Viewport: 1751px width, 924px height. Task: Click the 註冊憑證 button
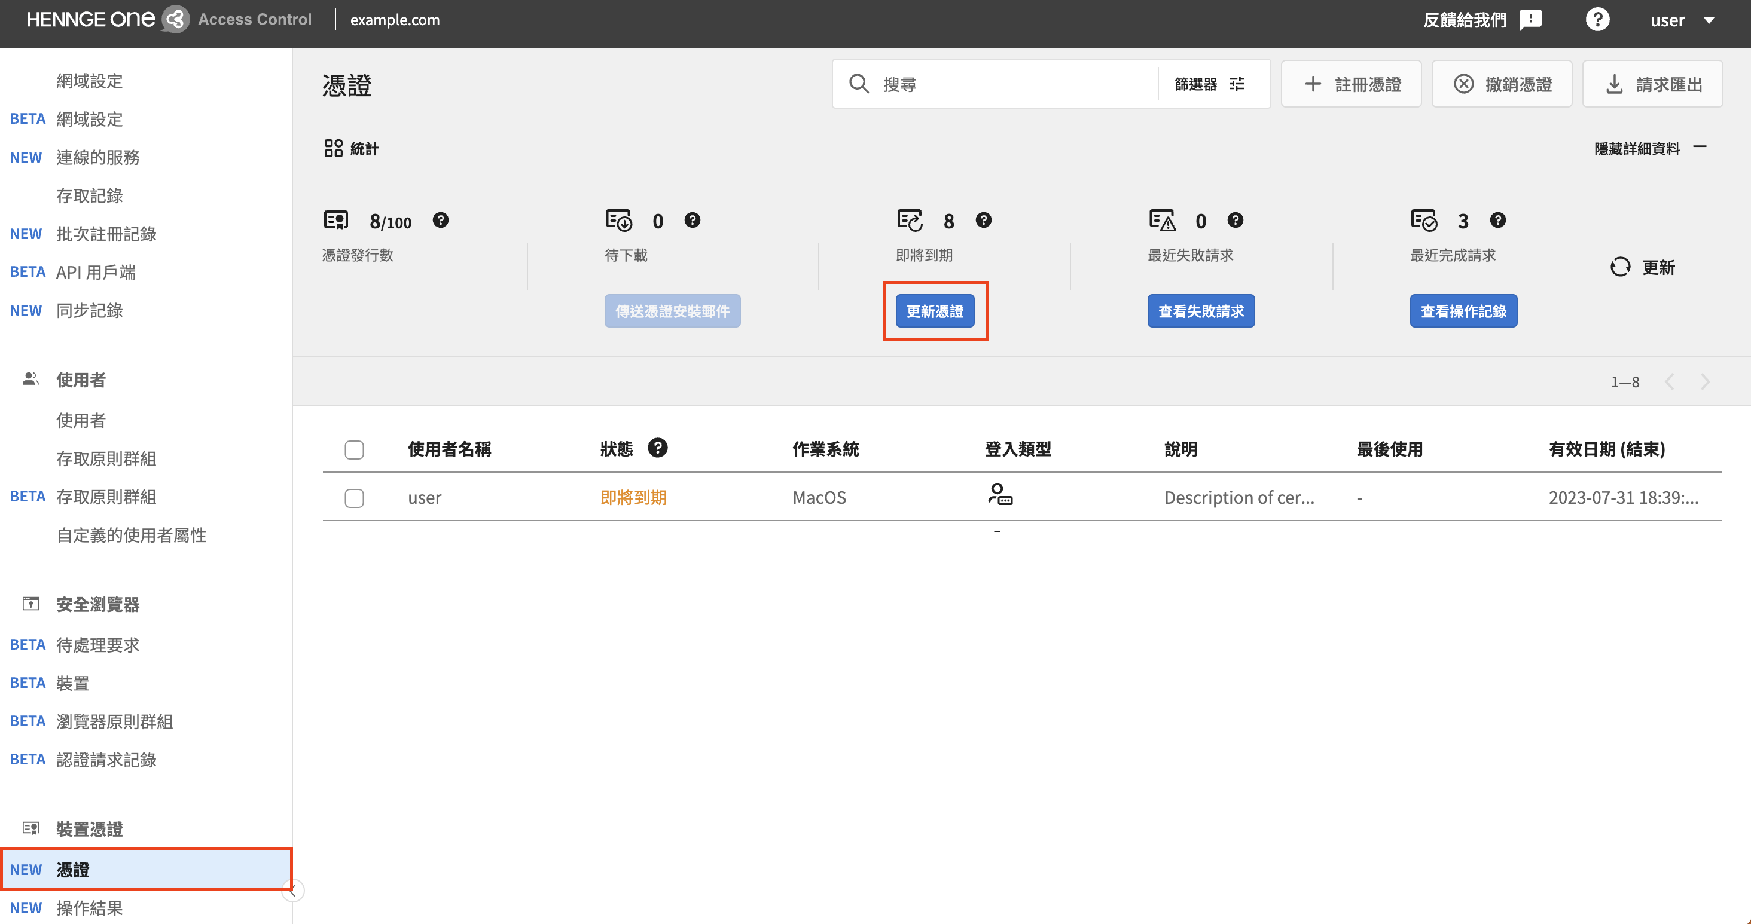pos(1352,84)
